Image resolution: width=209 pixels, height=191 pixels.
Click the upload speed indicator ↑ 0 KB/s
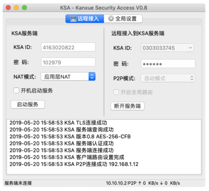(x=148, y=183)
